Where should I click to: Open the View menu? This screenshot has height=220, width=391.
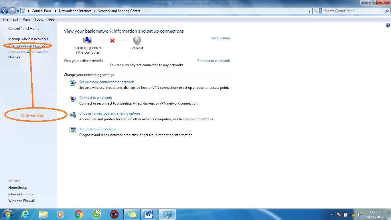click(x=26, y=19)
